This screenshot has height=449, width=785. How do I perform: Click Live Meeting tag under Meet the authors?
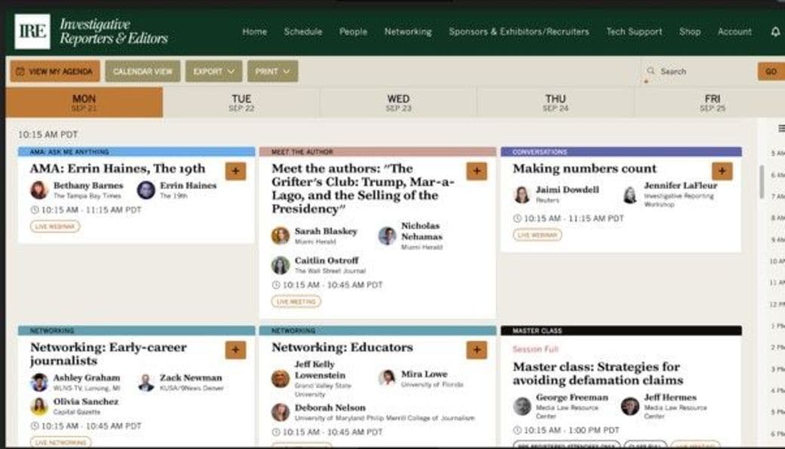pyautogui.click(x=296, y=301)
